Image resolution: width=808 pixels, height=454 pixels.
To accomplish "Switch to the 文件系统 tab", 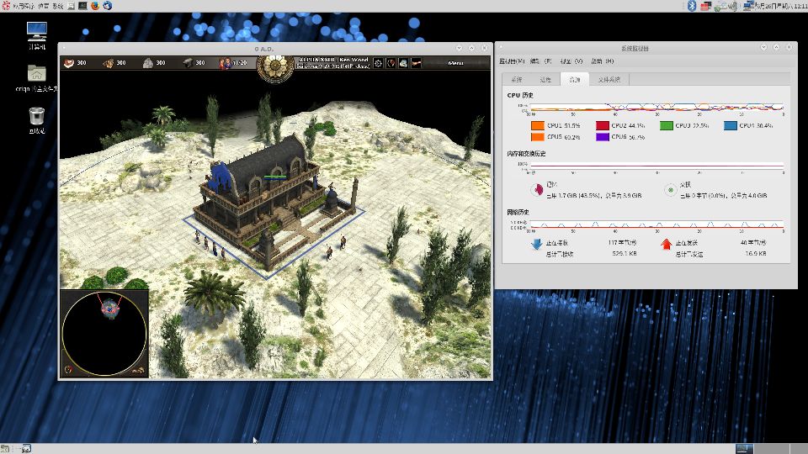I will (609, 80).
